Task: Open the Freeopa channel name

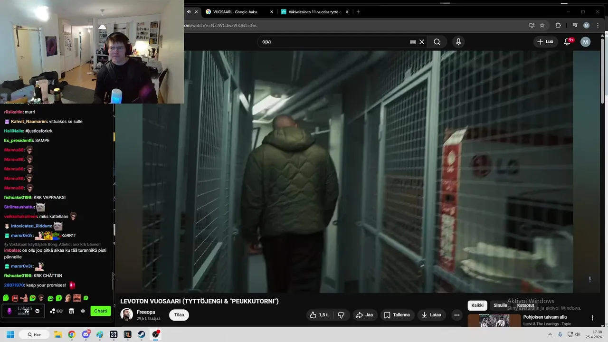Action: click(146, 312)
